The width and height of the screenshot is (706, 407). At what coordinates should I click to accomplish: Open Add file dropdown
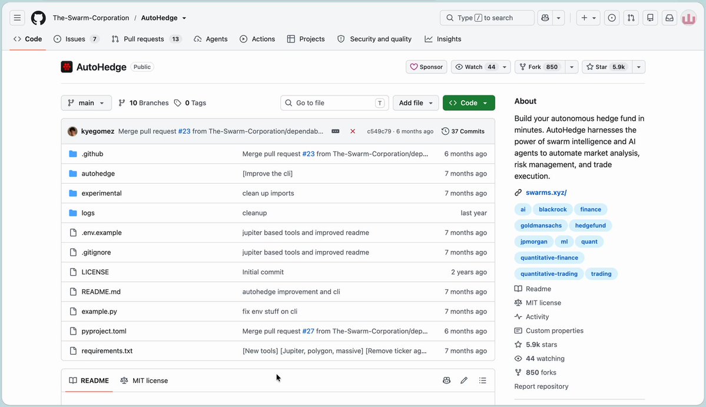pyautogui.click(x=416, y=103)
